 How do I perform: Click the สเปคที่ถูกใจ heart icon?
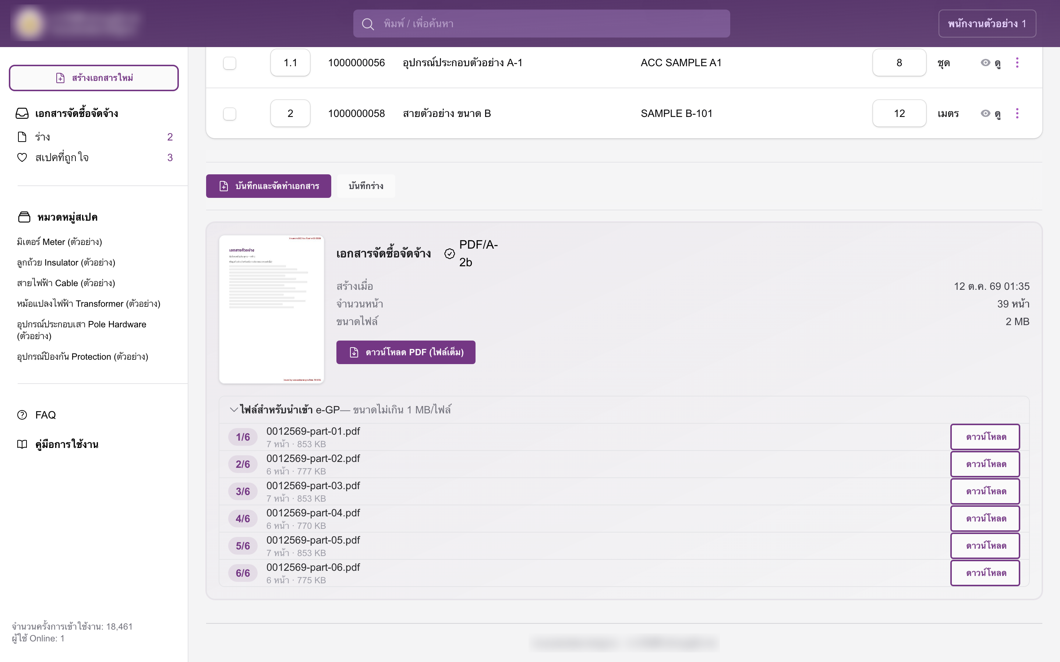(22, 157)
